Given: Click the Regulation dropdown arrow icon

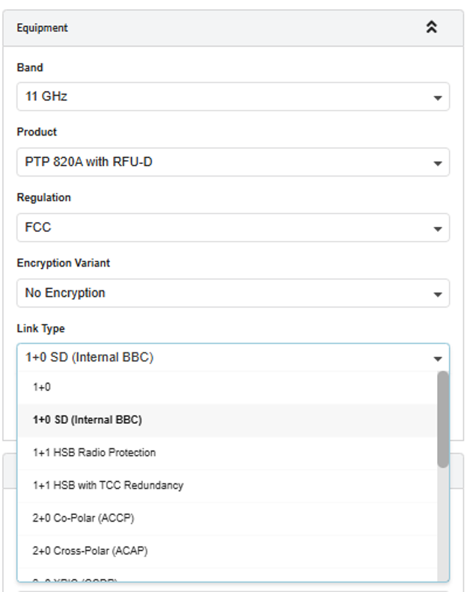Looking at the screenshot, I should [x=438, y=229].
